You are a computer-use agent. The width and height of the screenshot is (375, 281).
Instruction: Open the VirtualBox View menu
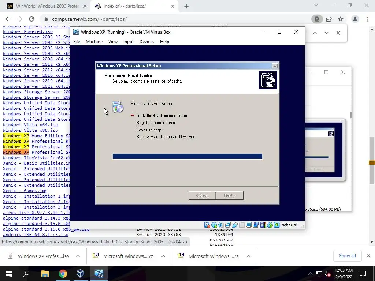tap(113, 42)
